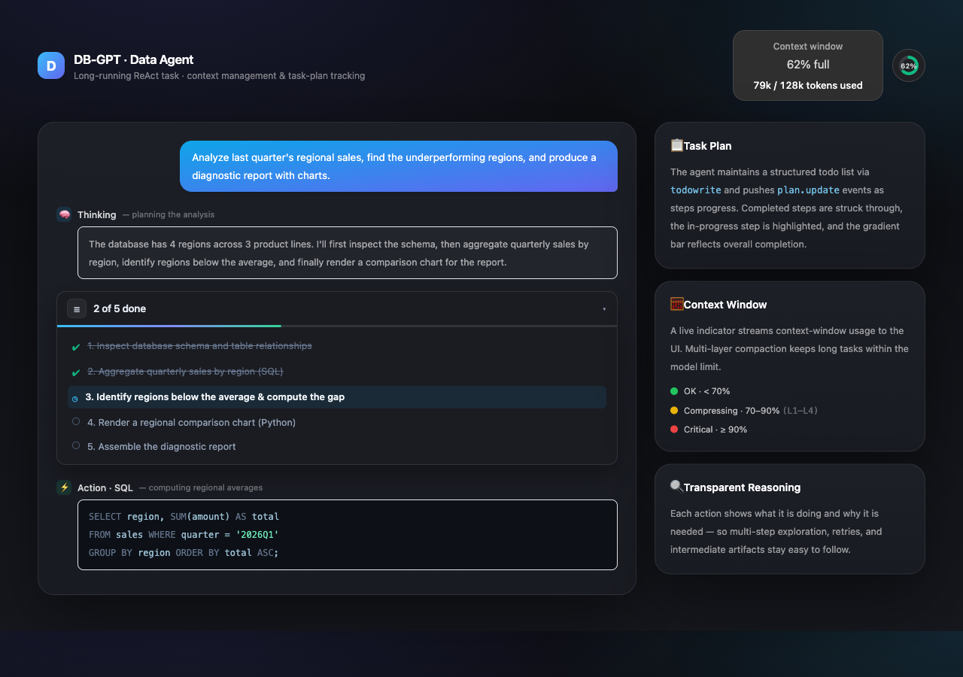Select step 5 Assemble the diagnostic report
Screen dimensions: 963x677
point(337,447)
